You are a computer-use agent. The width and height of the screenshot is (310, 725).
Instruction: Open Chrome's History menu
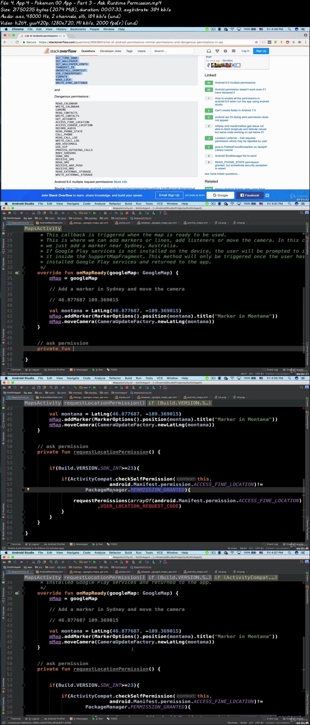61,29
